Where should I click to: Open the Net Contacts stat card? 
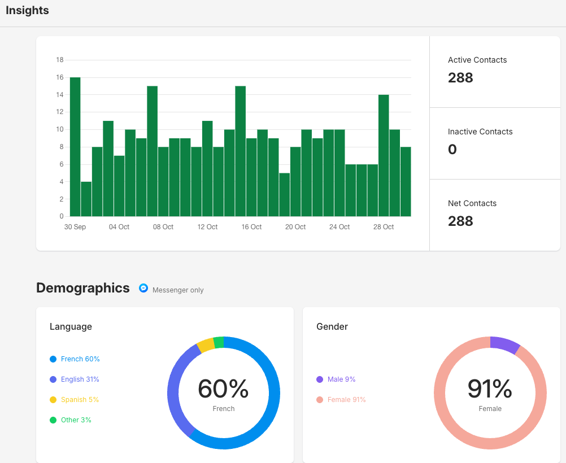(495, 215)
